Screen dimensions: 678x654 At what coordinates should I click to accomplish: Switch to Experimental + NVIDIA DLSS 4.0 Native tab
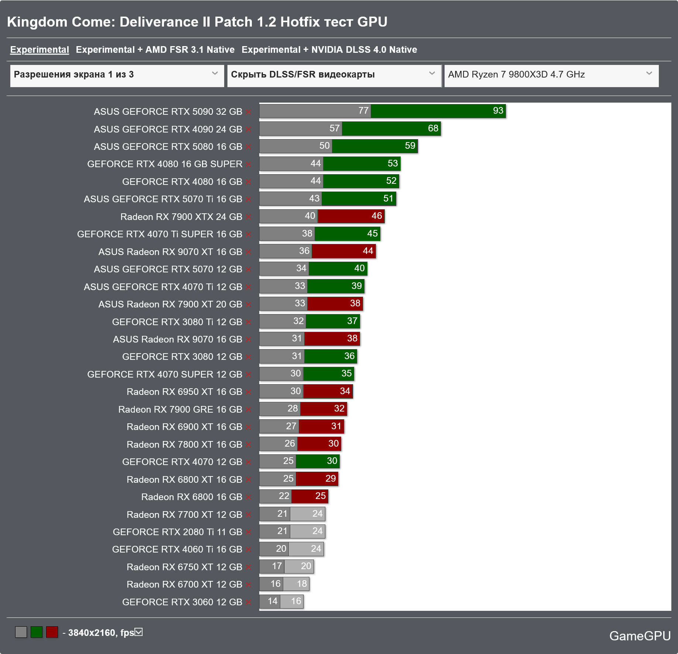[329, 49]
